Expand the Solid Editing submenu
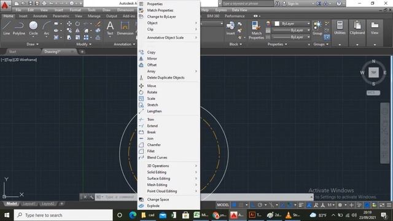393x221 pixels. coord(169,172)
